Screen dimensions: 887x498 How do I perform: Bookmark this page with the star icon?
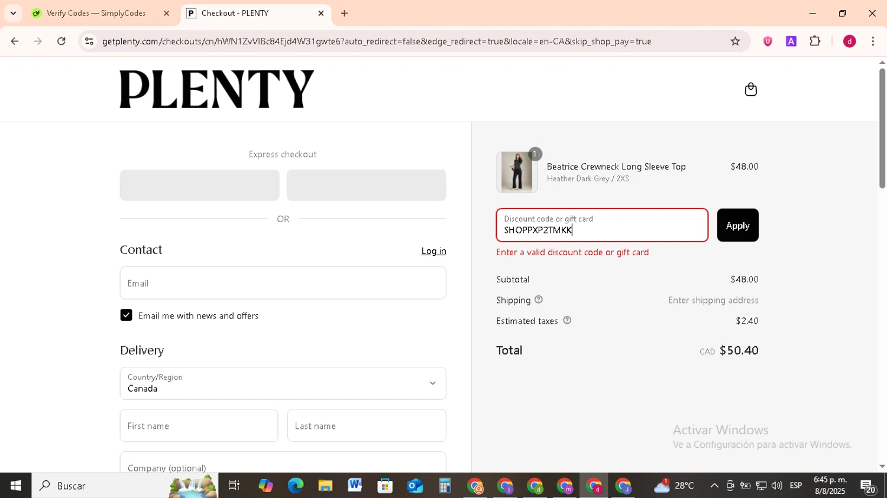point(735,41)
